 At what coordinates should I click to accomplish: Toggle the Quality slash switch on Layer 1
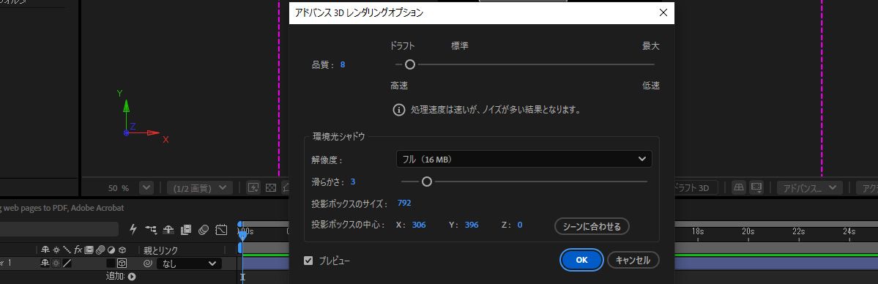pyautogui.click(x=67, y=264)
